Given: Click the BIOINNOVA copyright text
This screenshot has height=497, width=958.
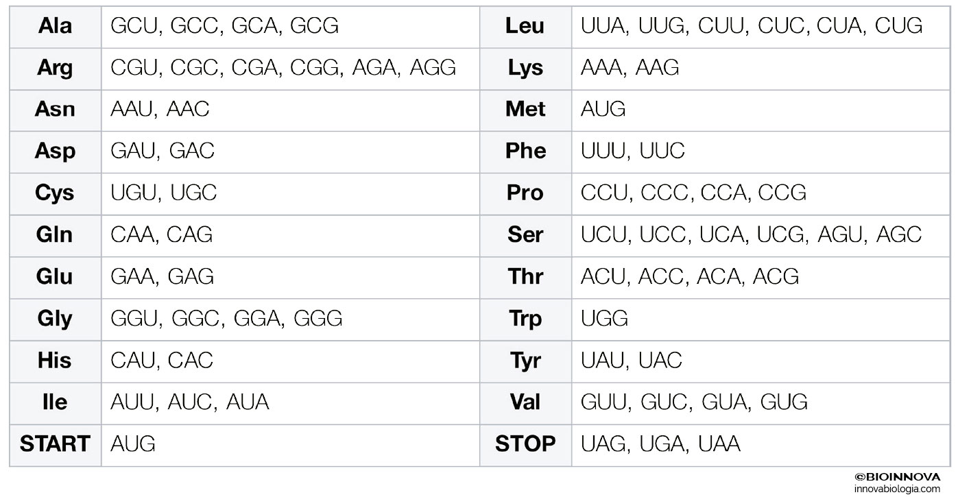Looking at the screenshot, I should click(897, 477).
